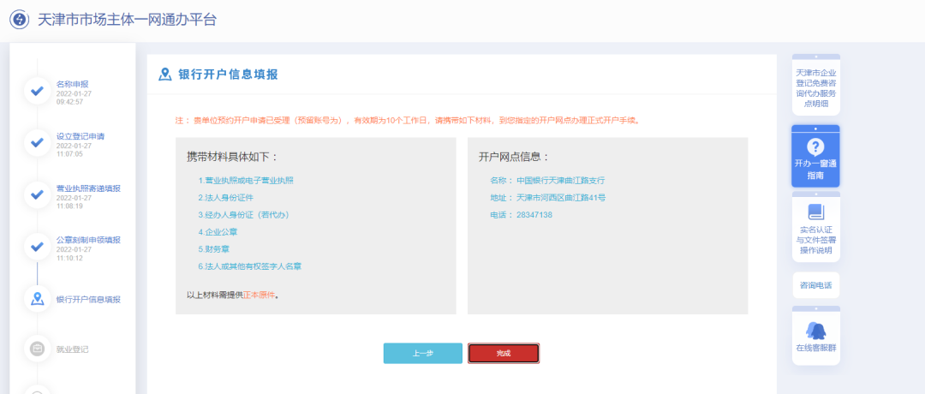The height and width of the screenshot is (394, 925).
Task: Click the map pin icon beside 银行开户信息填报 heading
Action: click(165, 75)
